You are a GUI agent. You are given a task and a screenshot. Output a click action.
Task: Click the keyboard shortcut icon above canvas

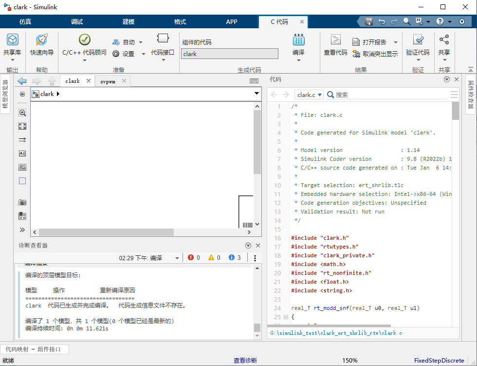[x=254, y=81]
